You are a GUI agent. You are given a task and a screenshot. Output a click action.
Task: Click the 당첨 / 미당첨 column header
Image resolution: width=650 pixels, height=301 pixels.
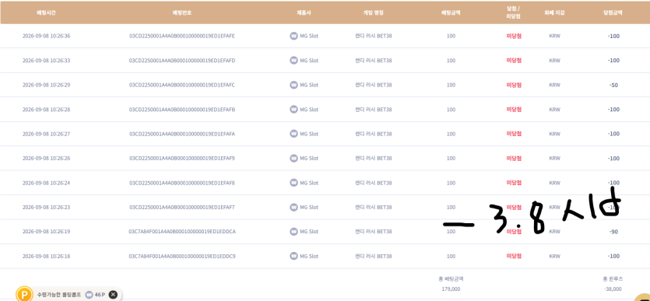[514, 12]
